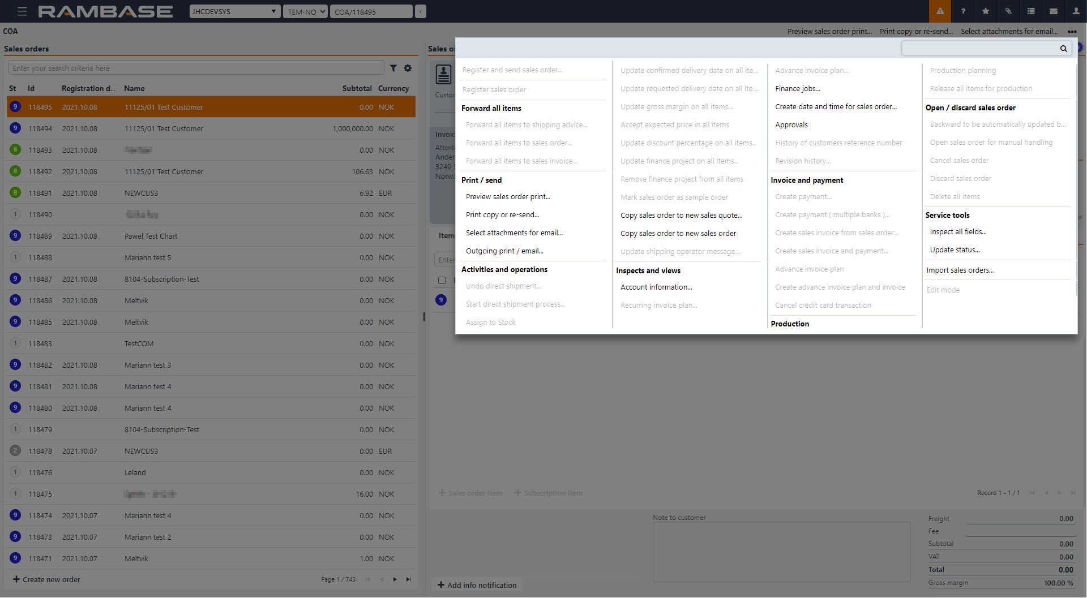Screen dimensions: 1087x598
Task: Select Copy sales order to new sales order
Action: click(678, 233)
